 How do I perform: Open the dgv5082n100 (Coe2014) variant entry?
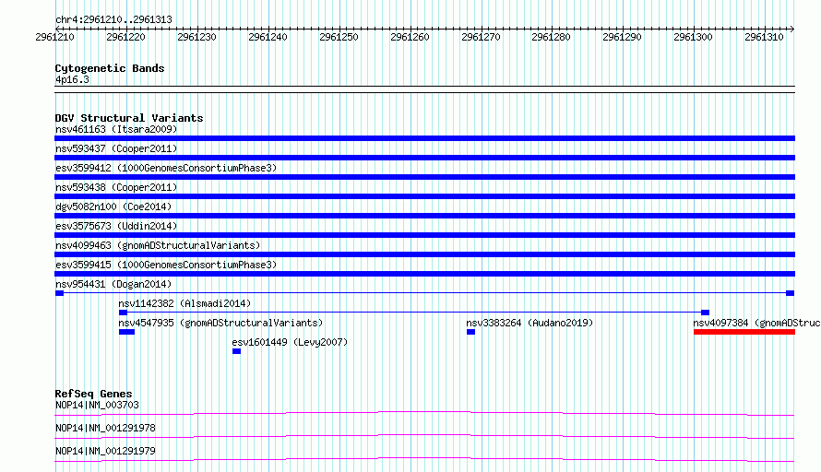tap(113, 206)
